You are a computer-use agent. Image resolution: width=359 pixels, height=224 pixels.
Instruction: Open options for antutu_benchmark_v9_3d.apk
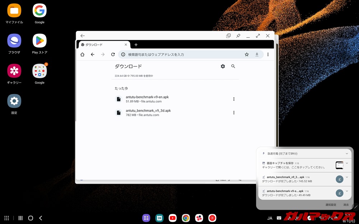point(234,113)
